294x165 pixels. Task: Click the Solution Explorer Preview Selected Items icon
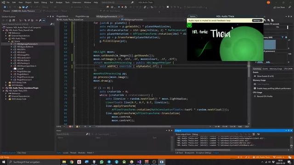click(x=44, y=20)
